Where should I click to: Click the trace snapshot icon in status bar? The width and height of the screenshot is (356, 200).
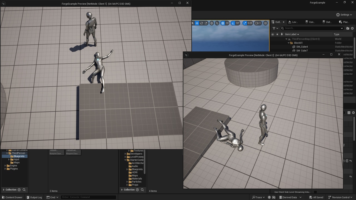click(274, 197)
